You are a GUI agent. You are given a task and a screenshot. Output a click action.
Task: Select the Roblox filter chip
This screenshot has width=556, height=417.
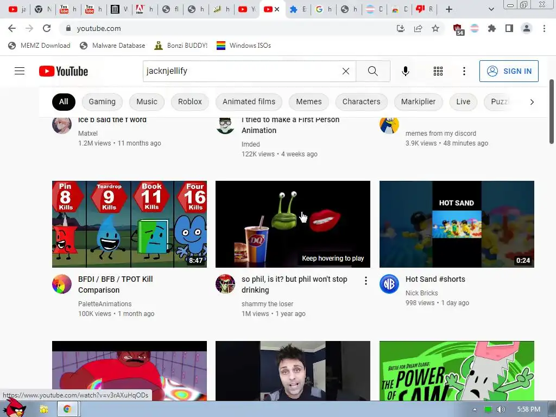tap(189, 102)
